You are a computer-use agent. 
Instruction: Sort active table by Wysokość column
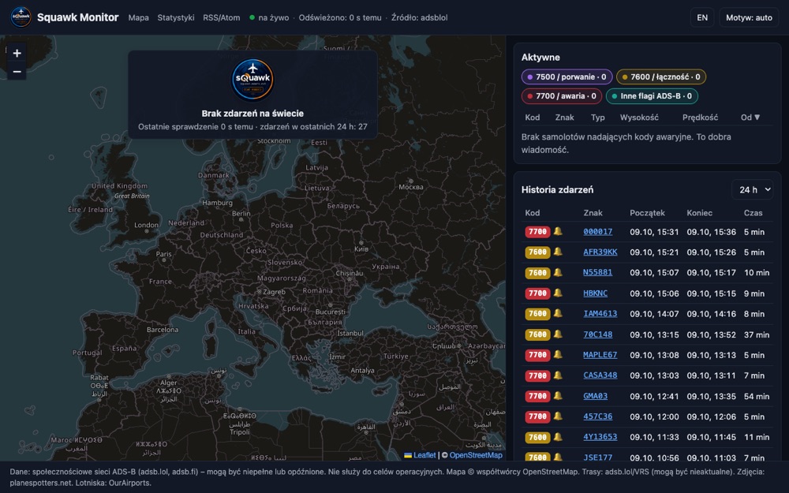[x=639, y=118]
